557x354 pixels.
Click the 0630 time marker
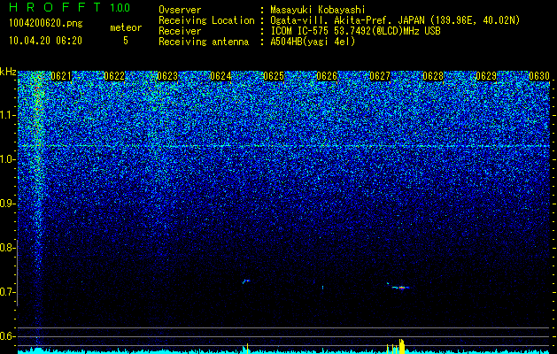click(x=539, y=76)
